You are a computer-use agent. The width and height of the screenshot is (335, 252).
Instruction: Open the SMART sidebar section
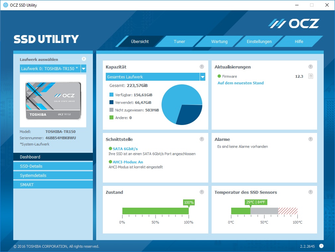(53, 185)
